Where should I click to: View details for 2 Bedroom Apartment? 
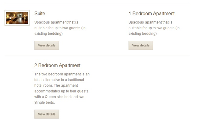point(46,114)
